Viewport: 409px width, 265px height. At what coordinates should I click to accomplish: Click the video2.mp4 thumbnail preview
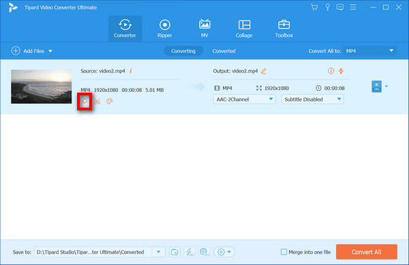(x=41, y=87)
